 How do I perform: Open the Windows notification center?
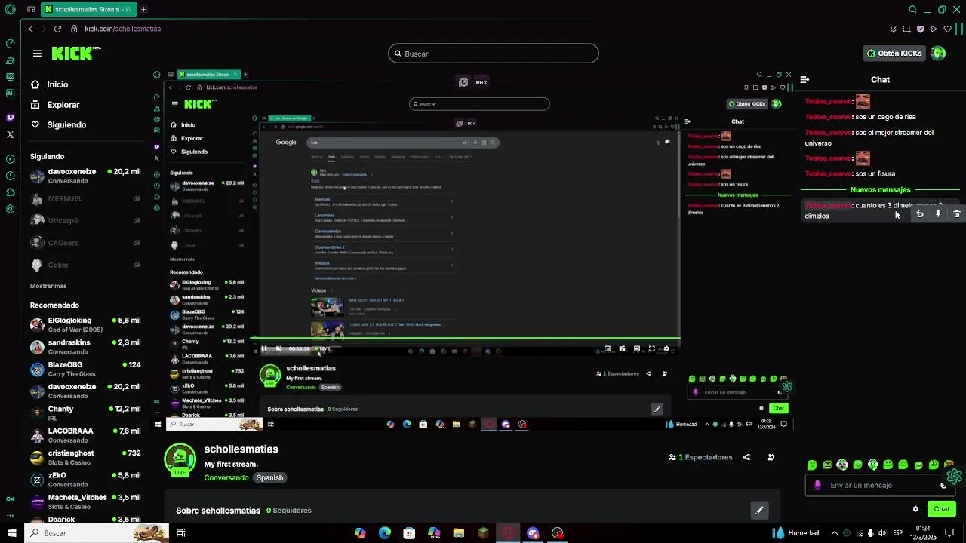[x=949, y=533]
